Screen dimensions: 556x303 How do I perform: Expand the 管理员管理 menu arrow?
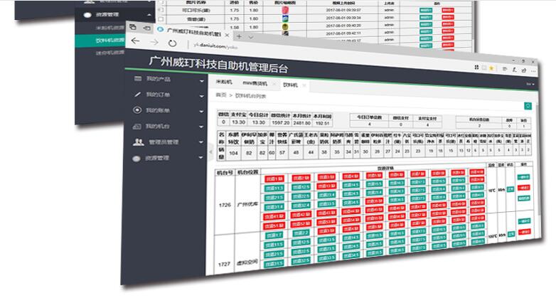(x=201, y=142)
